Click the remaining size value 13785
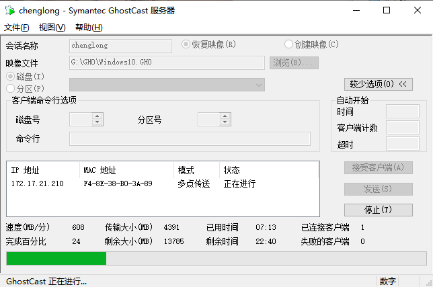 click(x=173, y=241)
